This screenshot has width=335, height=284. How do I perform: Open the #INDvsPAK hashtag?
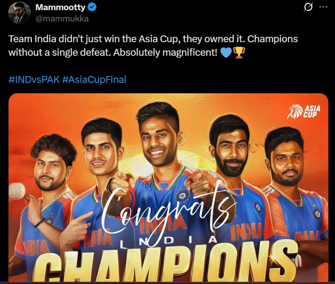click(34, 79)
